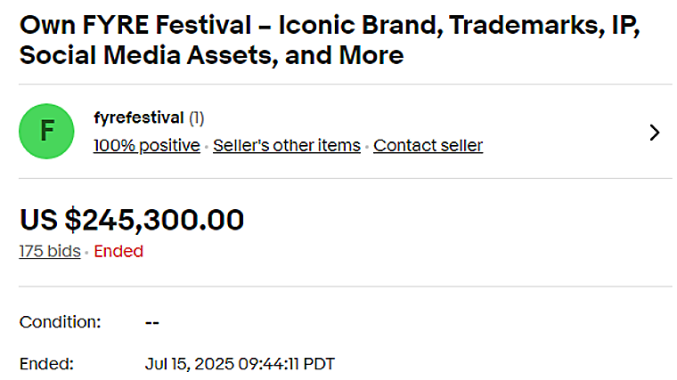Open the 175 bids history link
This screenshot has height=380, width=677.
click(x=50, y=251)
